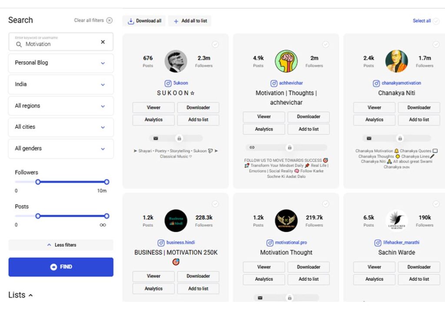Click the email icon under SUKOON card
Viewport: 445px width, 312px height.
156,138
